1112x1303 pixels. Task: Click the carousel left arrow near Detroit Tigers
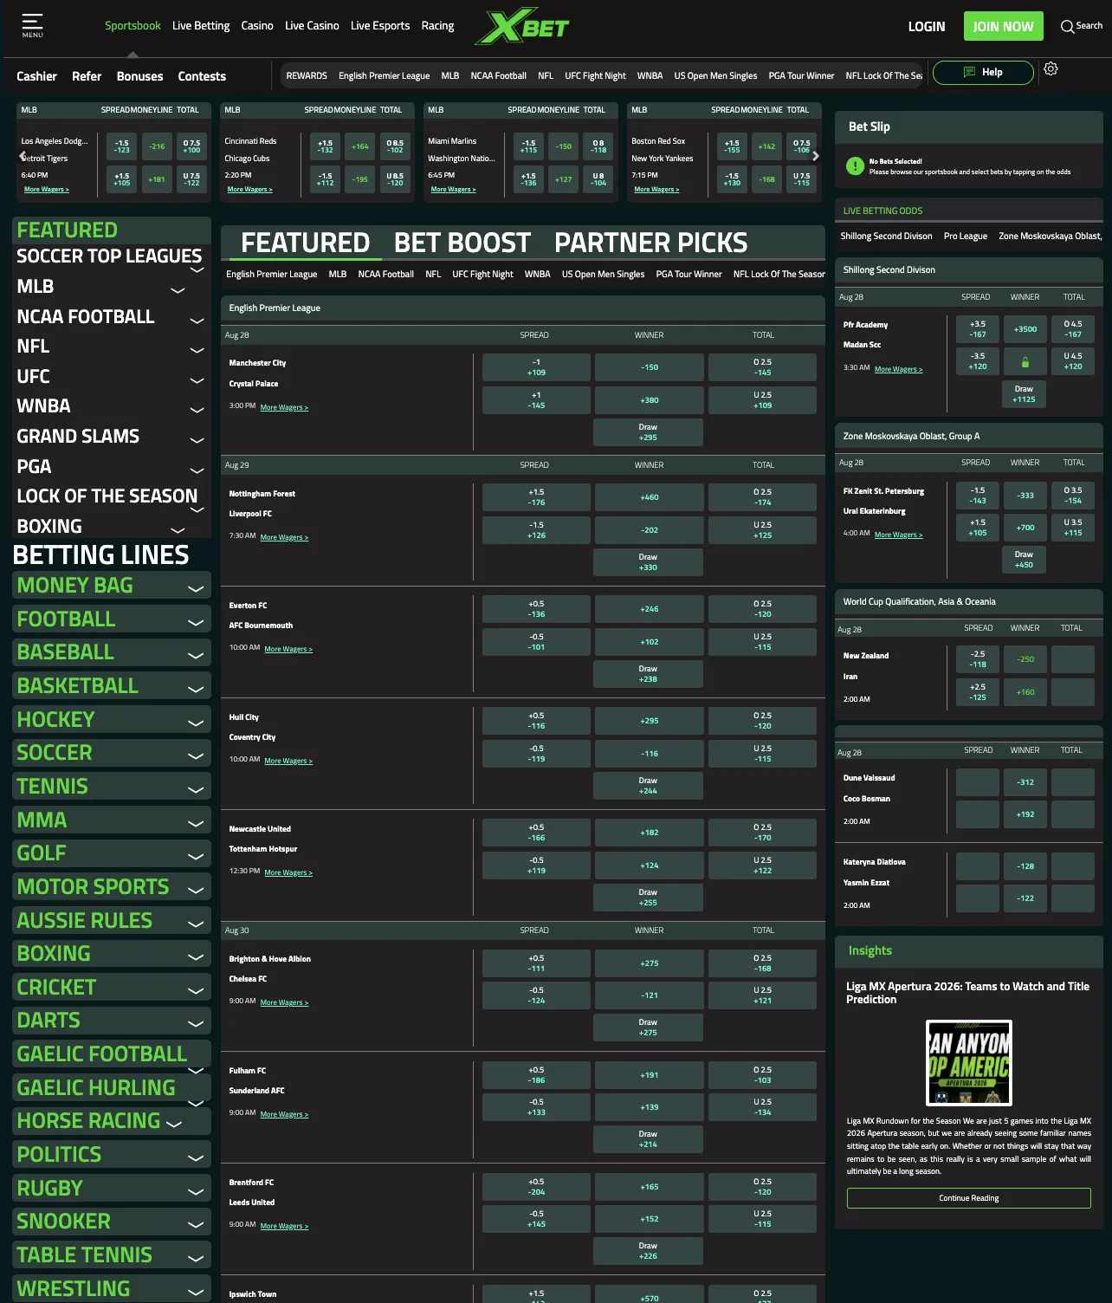[x=23, y=156]
